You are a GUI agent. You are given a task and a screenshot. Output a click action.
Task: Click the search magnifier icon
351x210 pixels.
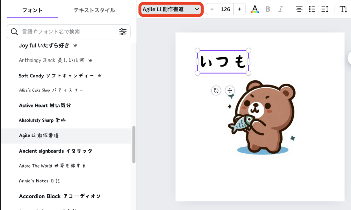click(x=14, y=32)
